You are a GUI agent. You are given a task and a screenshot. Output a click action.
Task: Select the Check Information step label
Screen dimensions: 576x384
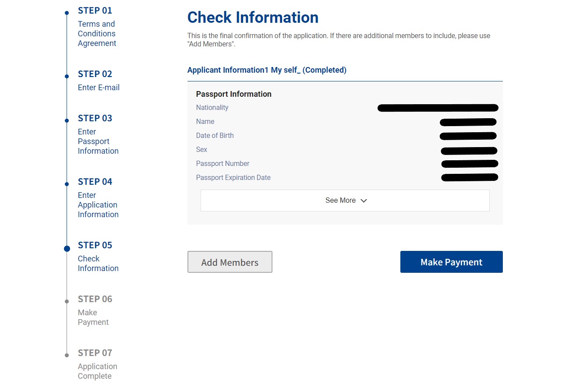click(x=98, y=264)
